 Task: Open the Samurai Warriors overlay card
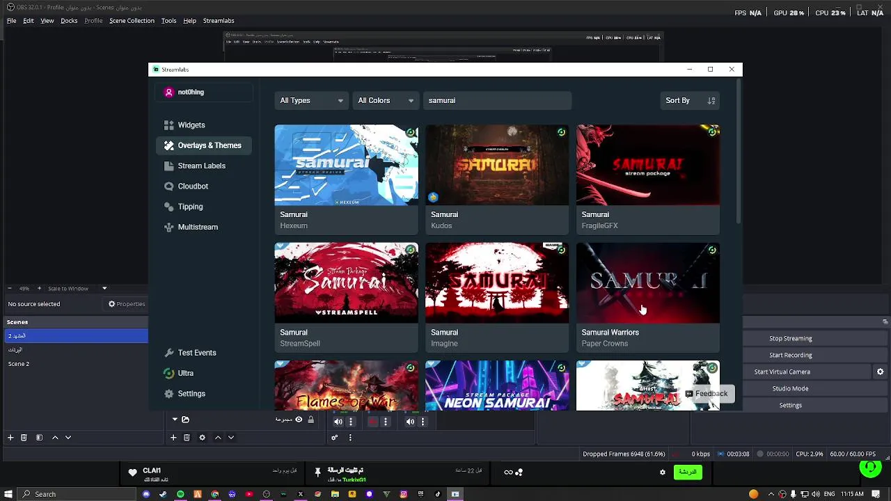coord(648,296)
